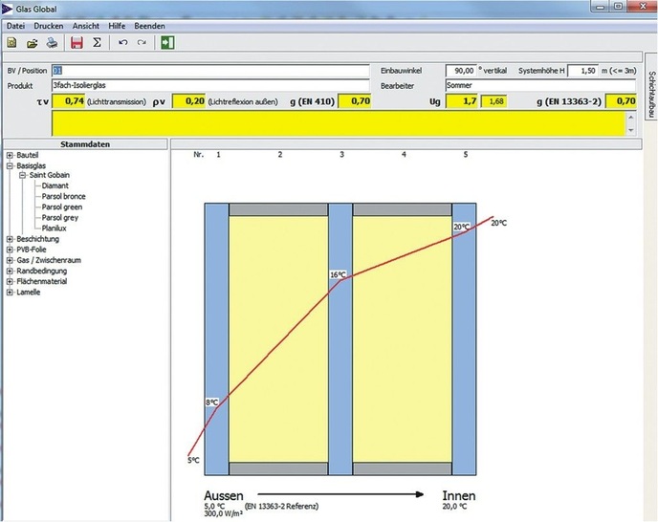658x522 pixels.
Task: Click the redo arrow icon
Action: point(142,43)
